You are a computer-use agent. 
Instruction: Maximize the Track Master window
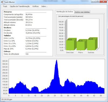(x=97, y=1)
